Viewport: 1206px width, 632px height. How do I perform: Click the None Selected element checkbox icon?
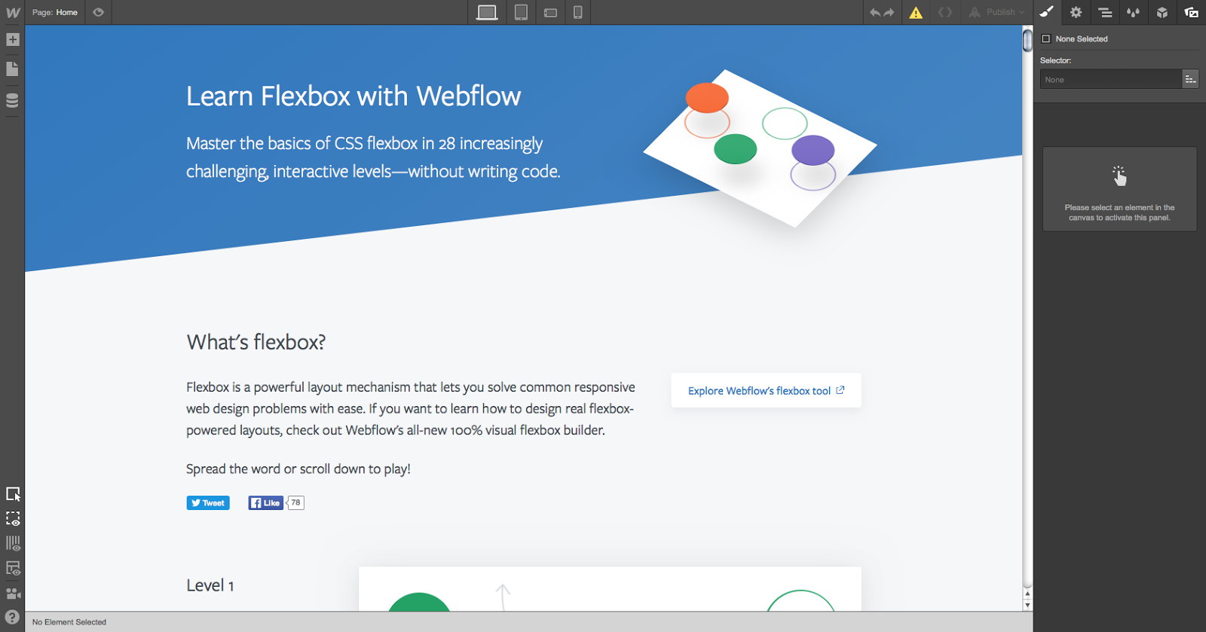(1045, 39)
